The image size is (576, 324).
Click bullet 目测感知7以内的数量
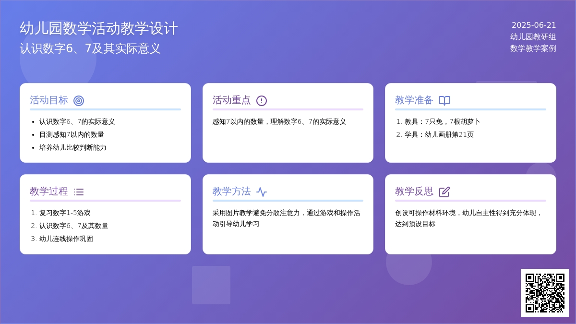tap(72, 134)
